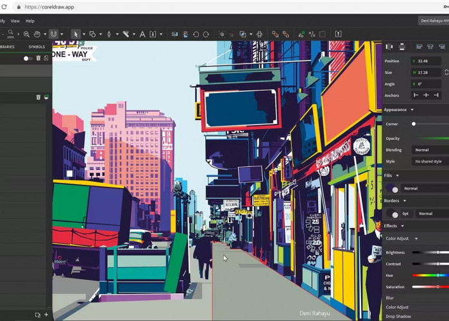449x321 pixels.
Task: Click the Export upload arrow icon
Action: tap(339, 34)
